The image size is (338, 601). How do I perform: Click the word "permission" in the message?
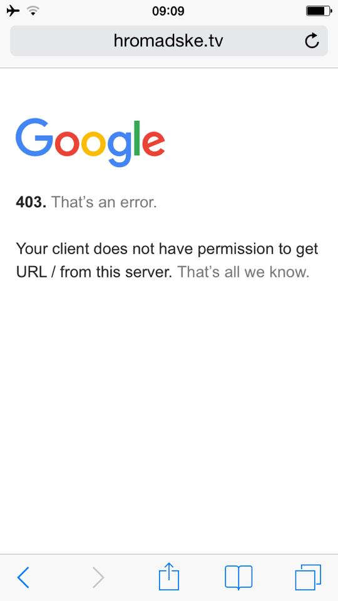click(x=235, y=249)
